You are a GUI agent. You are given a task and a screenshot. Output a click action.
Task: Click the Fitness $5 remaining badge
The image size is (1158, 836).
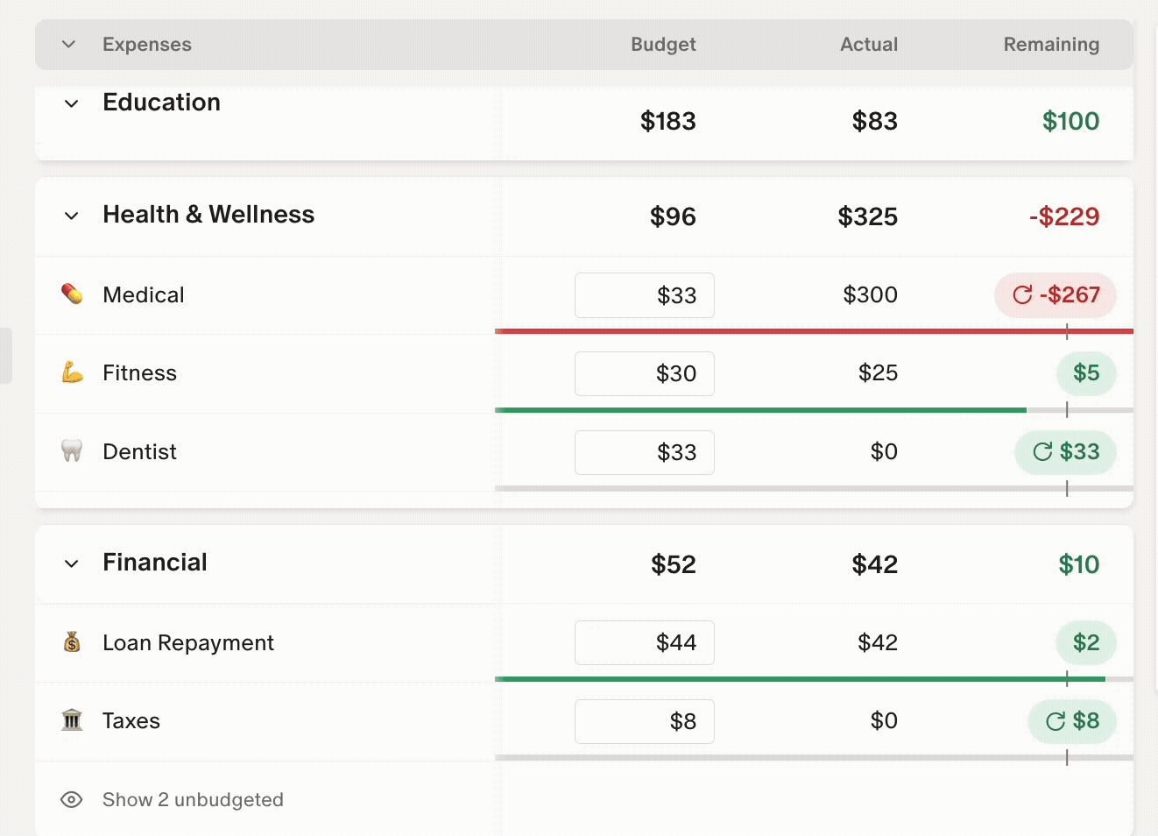[x=1086, y=373]
